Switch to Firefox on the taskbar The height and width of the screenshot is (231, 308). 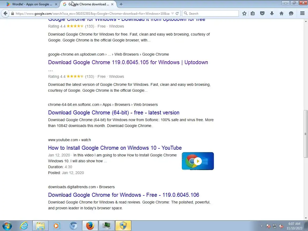click(90, 226)
